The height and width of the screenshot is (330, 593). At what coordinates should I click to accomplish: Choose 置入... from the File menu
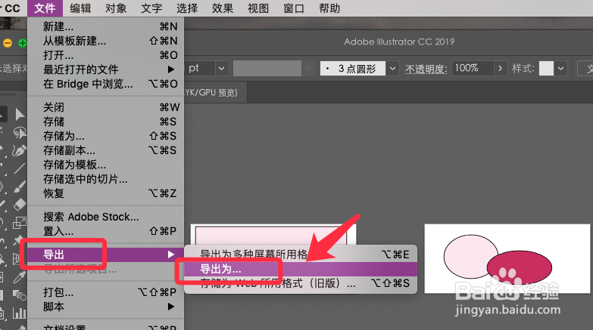105,231
